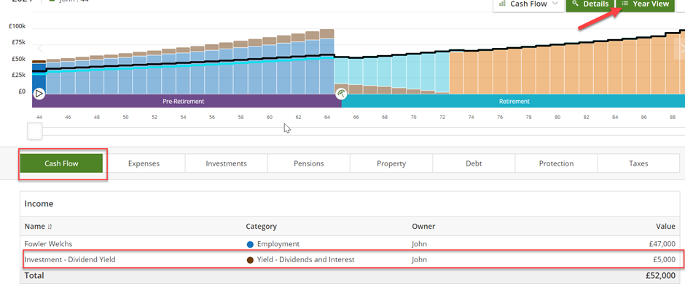685x284 pixels.
Task: Click the timeline slider handle
Action: [35, 131]
